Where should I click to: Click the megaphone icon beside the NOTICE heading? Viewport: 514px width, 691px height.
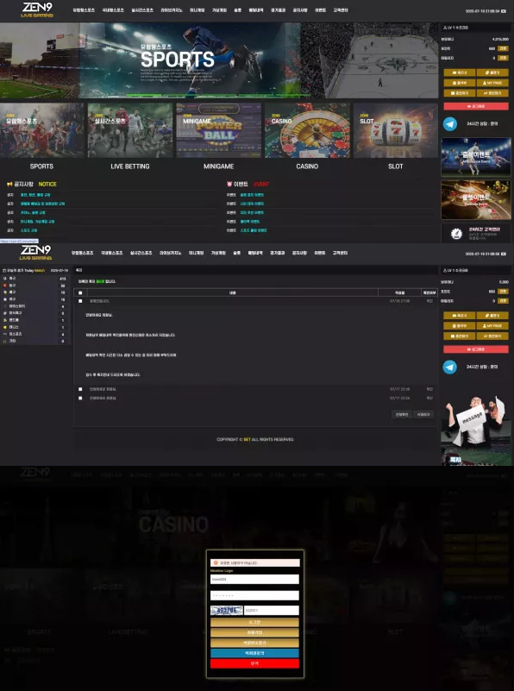point(9,185)
